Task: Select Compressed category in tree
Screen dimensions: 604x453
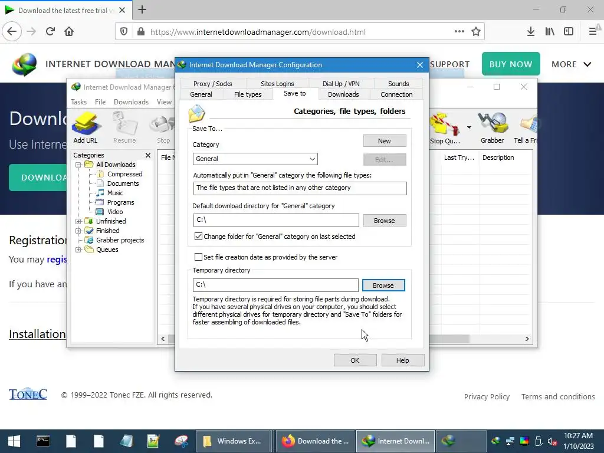Action: pos(125,174)
